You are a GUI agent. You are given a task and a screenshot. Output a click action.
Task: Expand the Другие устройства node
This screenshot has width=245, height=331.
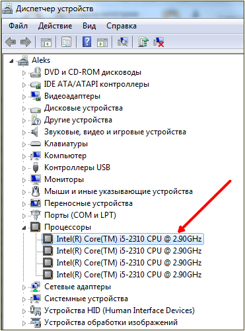pos(24,120)
